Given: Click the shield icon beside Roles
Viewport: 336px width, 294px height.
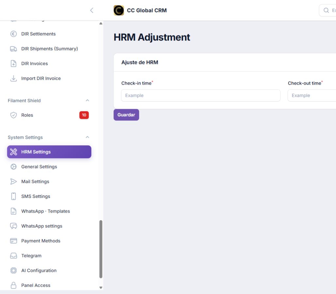Looking at the screenshot, I should (x=13, y=115).
